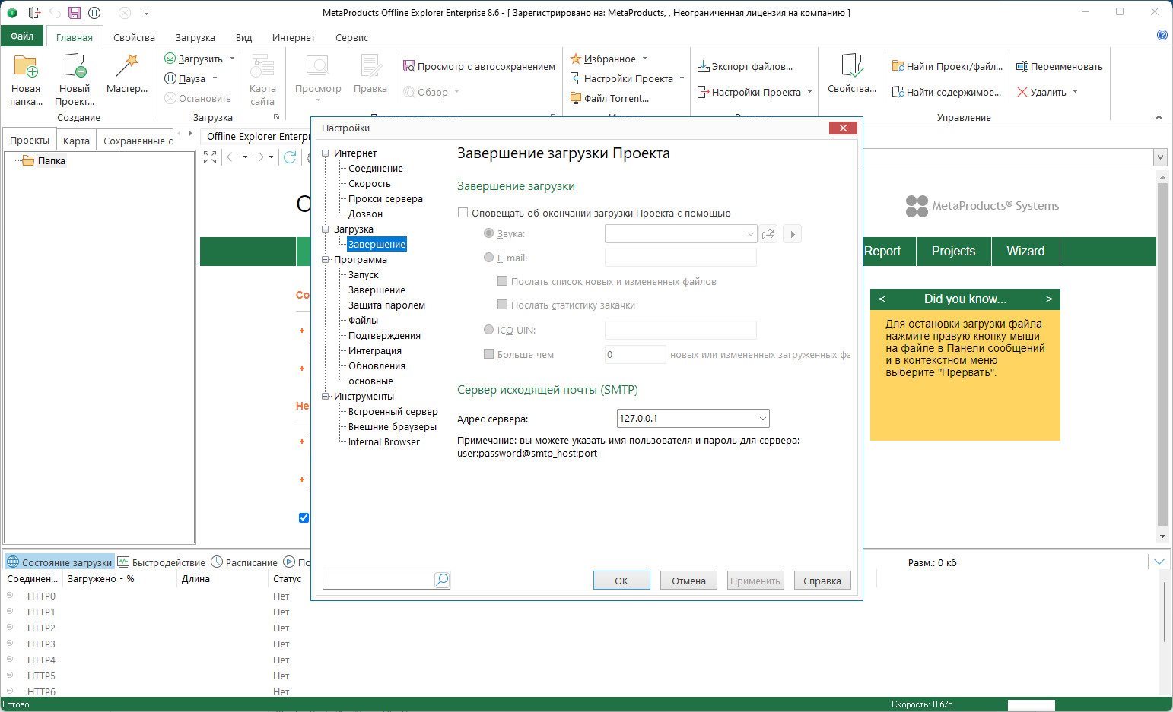The height and width of the screenshot is (712, 1173).
Task: Select the E-mail radio button
Action: point(488,258)
